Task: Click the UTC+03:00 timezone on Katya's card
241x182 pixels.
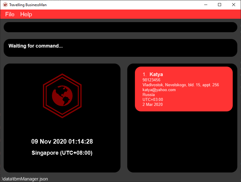Action: pyautogui.click(x=153, y=100)
